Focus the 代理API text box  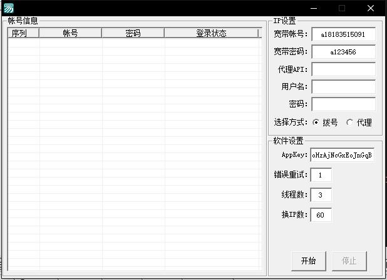point(343,69)
